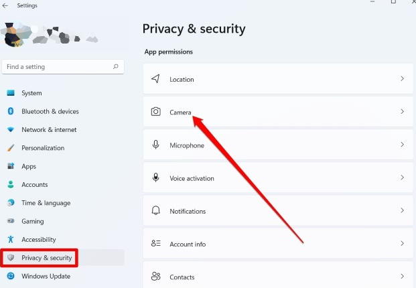Screen dimensions: 416x288
Task: Focus the Find a setting search box
Action: pos(63,67)
